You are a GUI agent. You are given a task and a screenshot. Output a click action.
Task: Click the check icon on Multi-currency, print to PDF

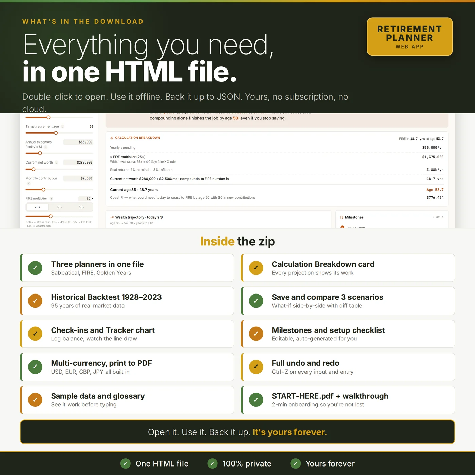pyautogui.click(x=35, y=367)
